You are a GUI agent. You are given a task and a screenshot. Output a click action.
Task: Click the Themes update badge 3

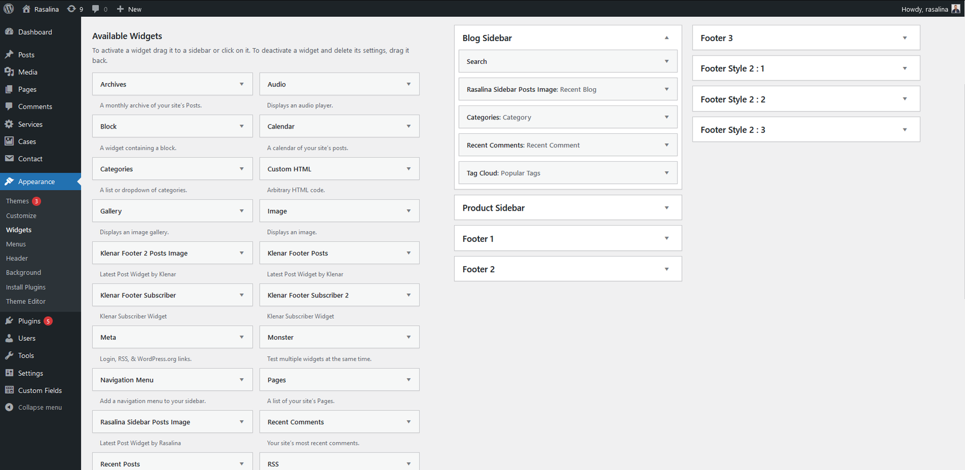click(36, 201)
